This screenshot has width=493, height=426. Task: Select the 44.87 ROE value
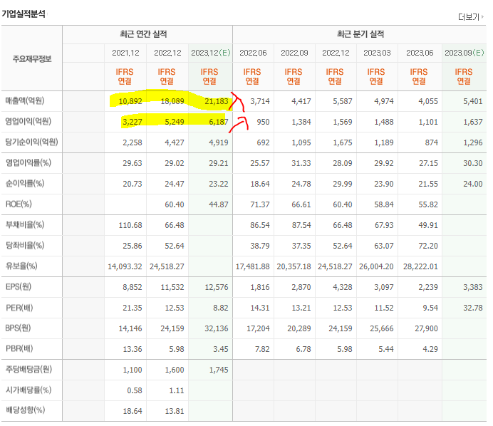tap(219, 204)
